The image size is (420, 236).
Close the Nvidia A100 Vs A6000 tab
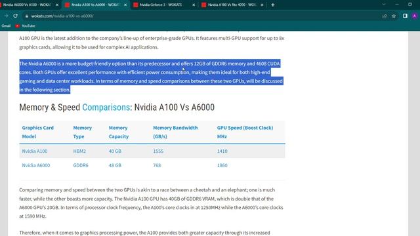125,5
